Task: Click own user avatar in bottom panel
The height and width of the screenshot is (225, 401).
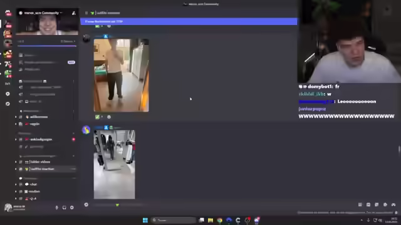Action: point(8,207)
